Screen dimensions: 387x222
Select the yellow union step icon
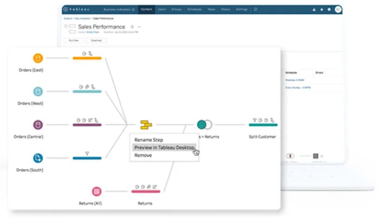pos(146,125)
